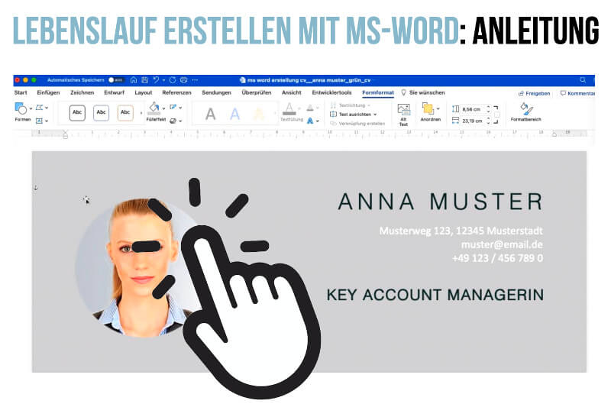This screenshot has height=407, width=611.
Task: Click the Textfüllung icon
Action: [x=289, y=108]
